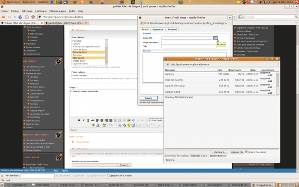The height and width of the screenshot is (187, 299).
Task: Open the history dropdown beside Forward arrow
Action: 15,17
